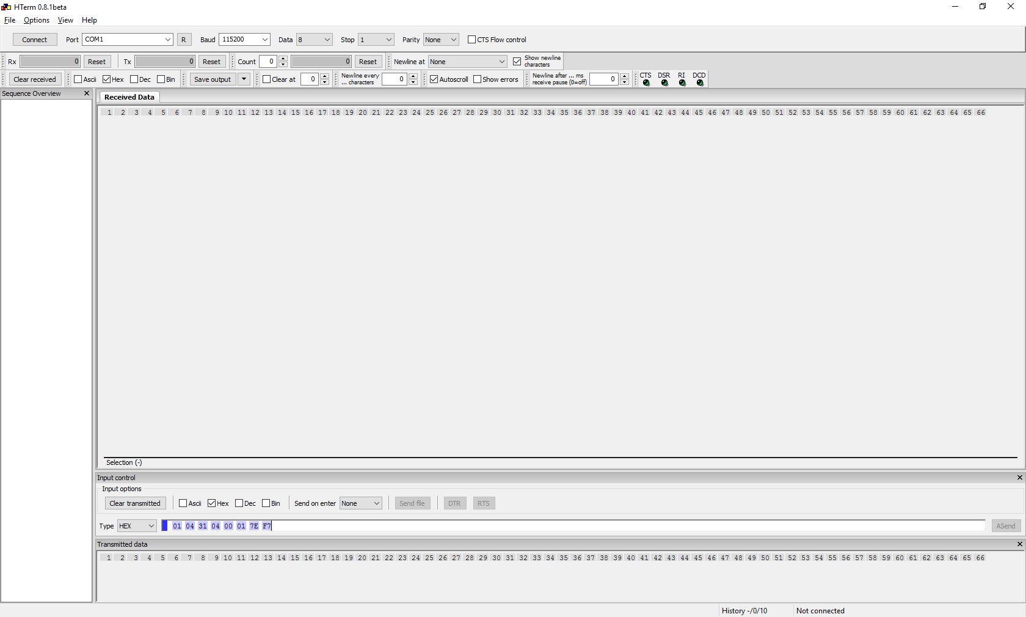Close the Input control panel
The width and height of the screenshot is (1026, 617).
pos(1019,478)
